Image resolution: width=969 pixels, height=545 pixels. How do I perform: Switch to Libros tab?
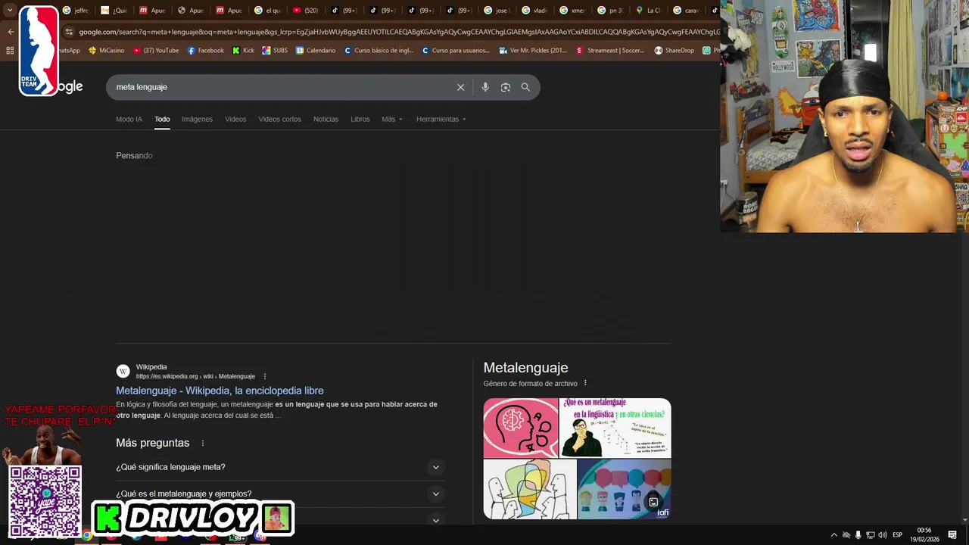360,120
